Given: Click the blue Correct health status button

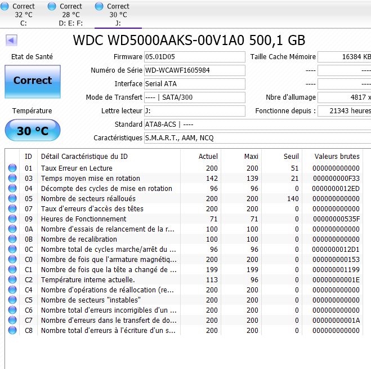Looking at the screenshot, I should (32, 81).
